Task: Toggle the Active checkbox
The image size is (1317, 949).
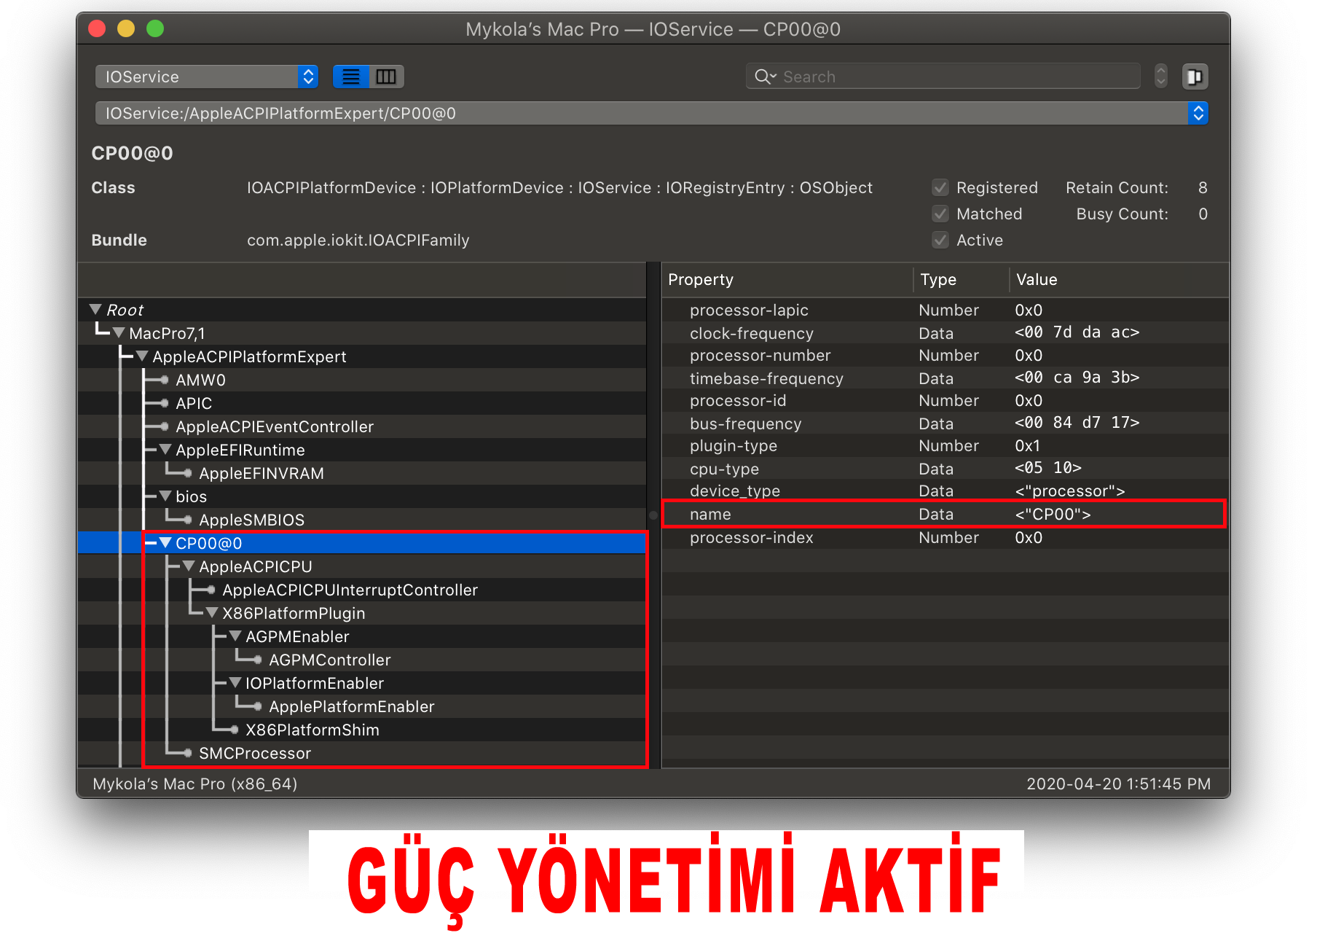Action: (x=940, y=241)
